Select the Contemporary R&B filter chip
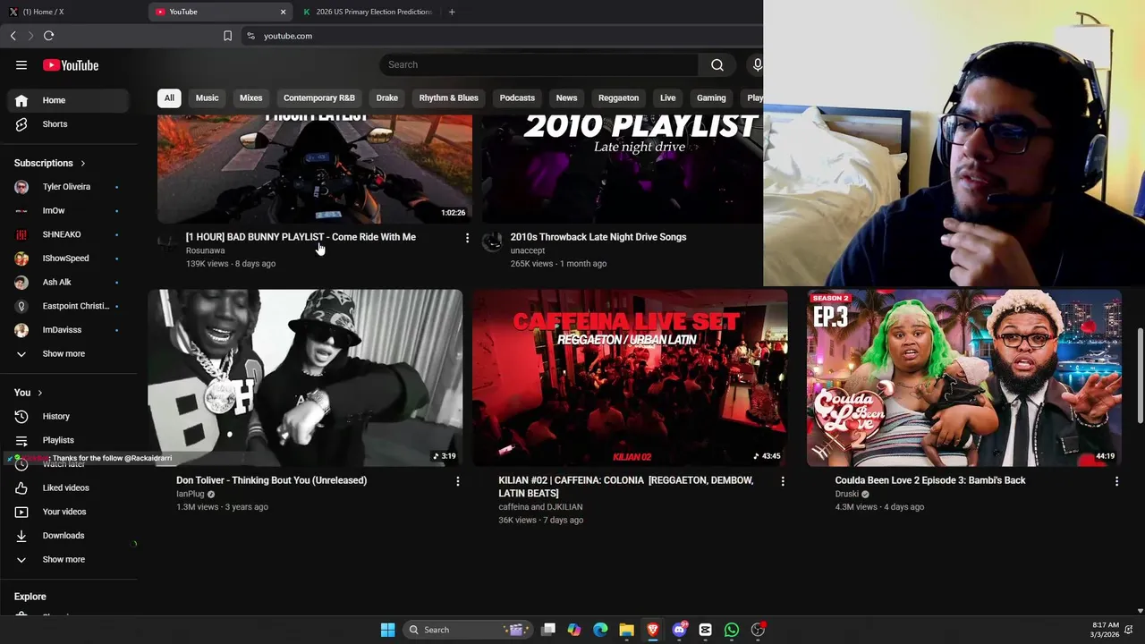Image resolution: width=1145 pixels, height=644 pixels. click(x=319, y=97)
